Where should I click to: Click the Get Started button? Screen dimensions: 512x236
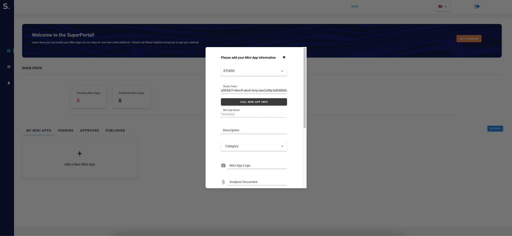[469, 39]
